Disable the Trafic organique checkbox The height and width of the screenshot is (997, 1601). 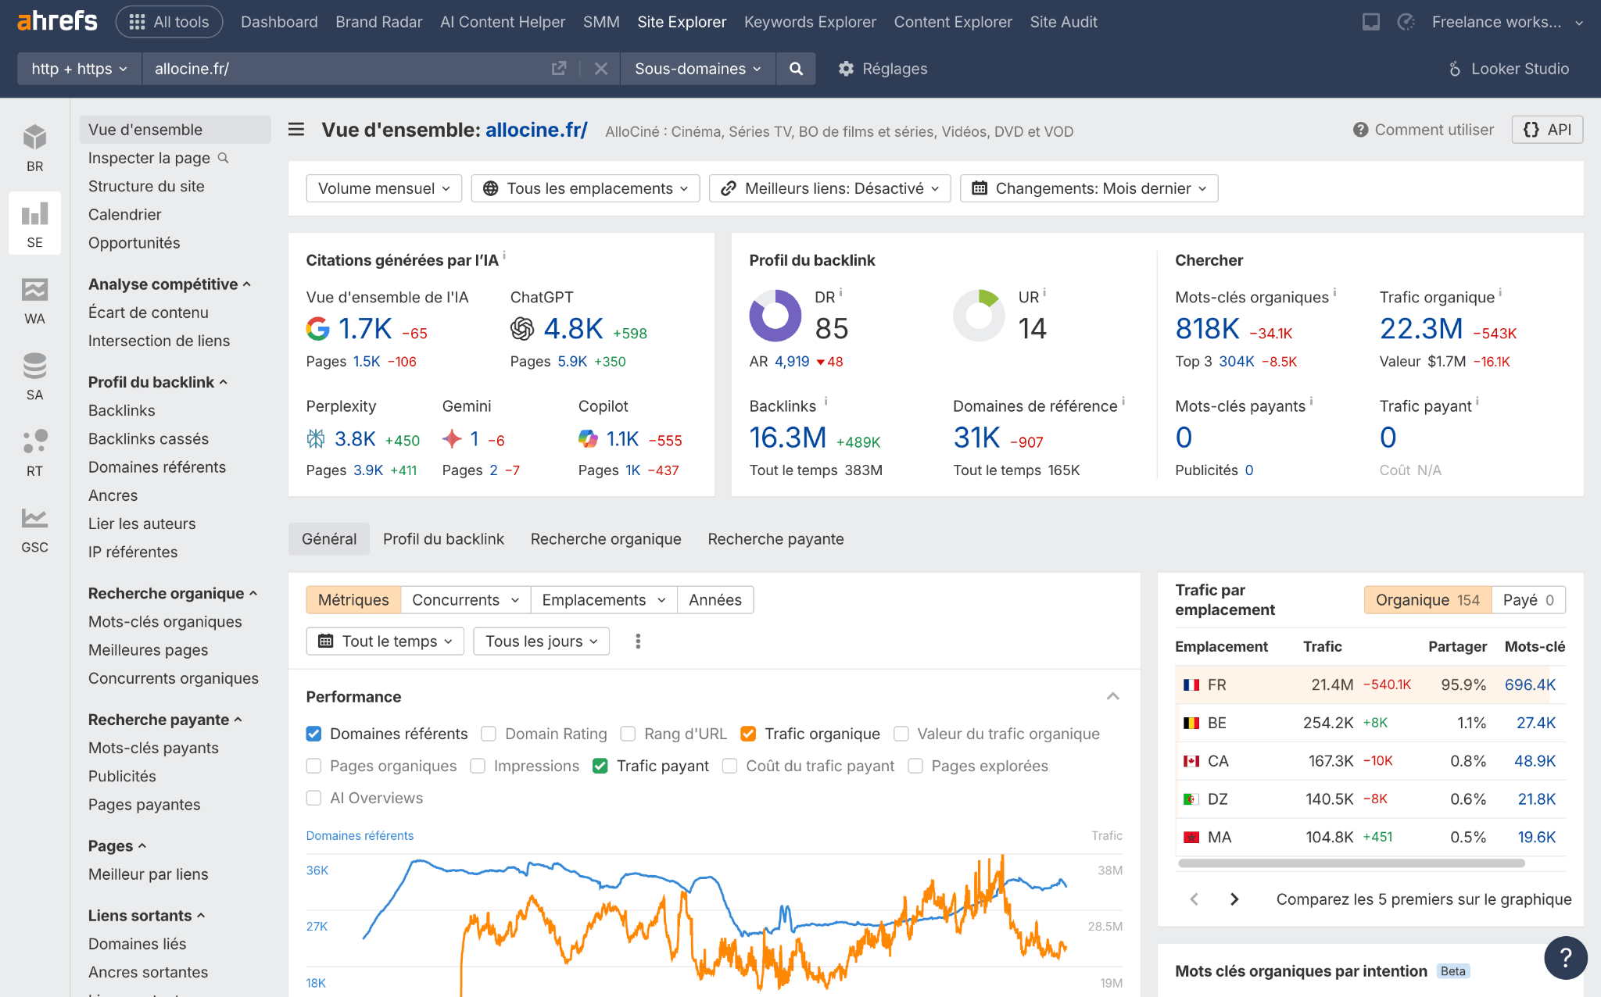point(748,734)
